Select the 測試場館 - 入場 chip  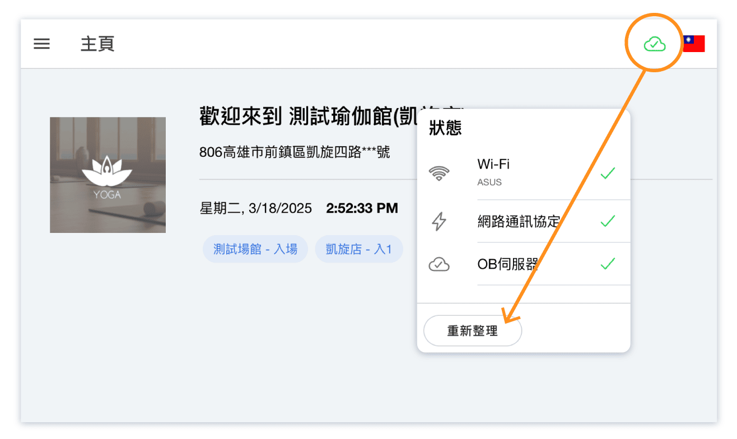255,249
